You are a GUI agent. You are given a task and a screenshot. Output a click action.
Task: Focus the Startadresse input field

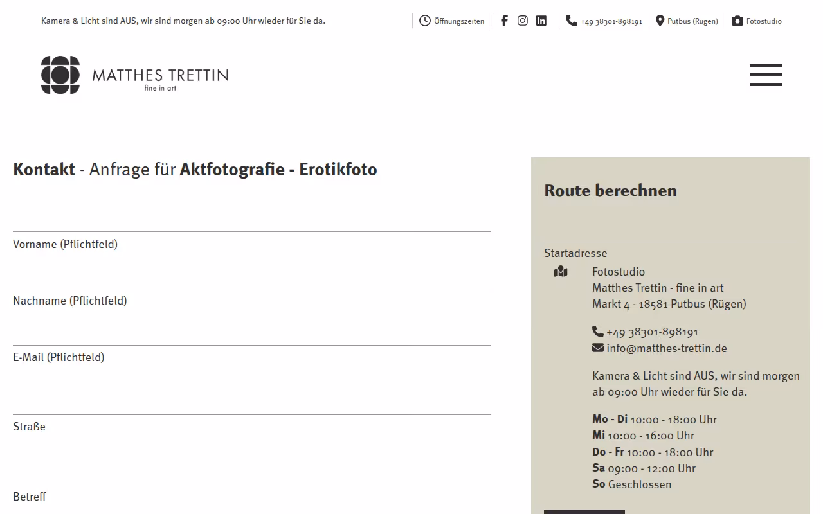[x=671, y=228]
